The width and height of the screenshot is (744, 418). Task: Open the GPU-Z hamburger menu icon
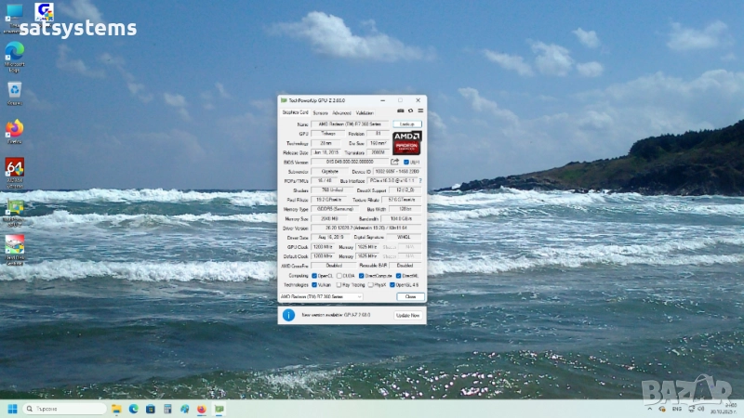(418, 112)
